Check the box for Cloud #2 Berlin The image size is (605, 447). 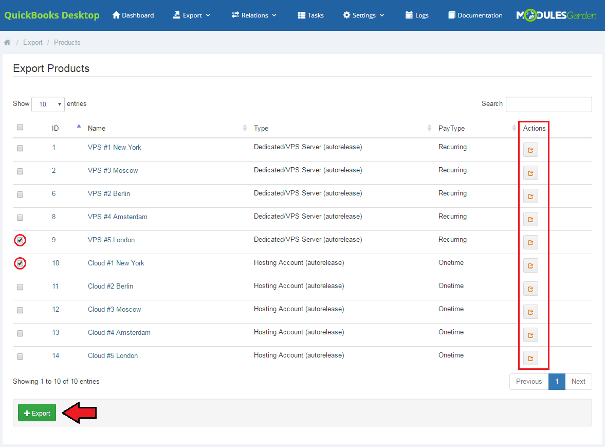click(20, 287)
